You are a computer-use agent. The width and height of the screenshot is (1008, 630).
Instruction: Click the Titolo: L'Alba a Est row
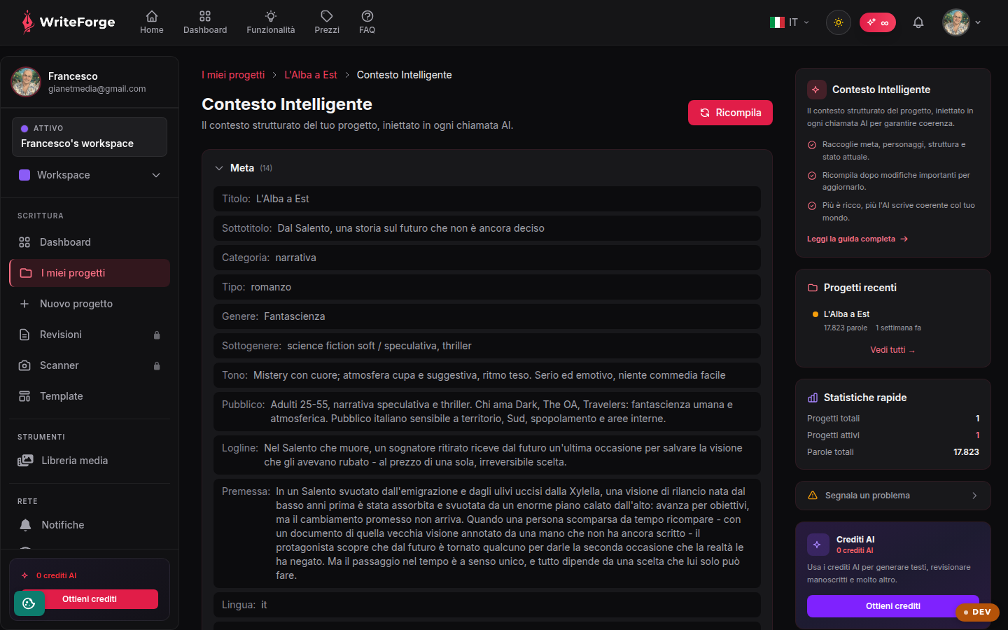point(487,199)
